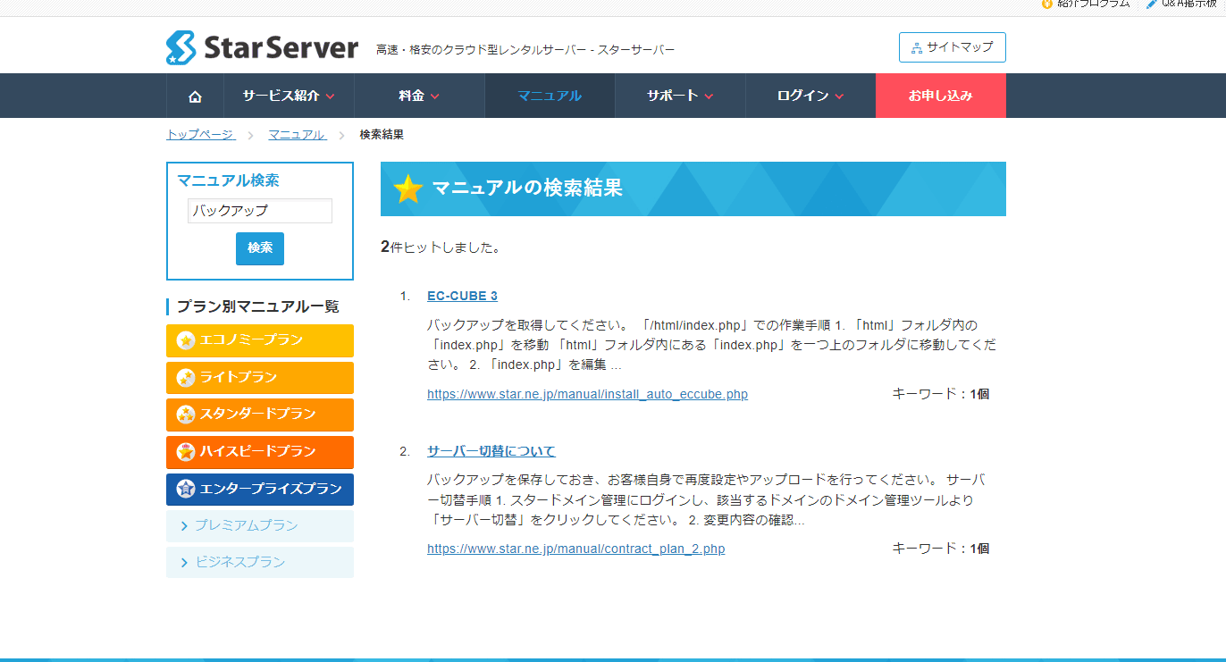This screenshot has width=1226, height=662.
Task: Open the EC-CUBE 3 search result
Action: [462, 296]
